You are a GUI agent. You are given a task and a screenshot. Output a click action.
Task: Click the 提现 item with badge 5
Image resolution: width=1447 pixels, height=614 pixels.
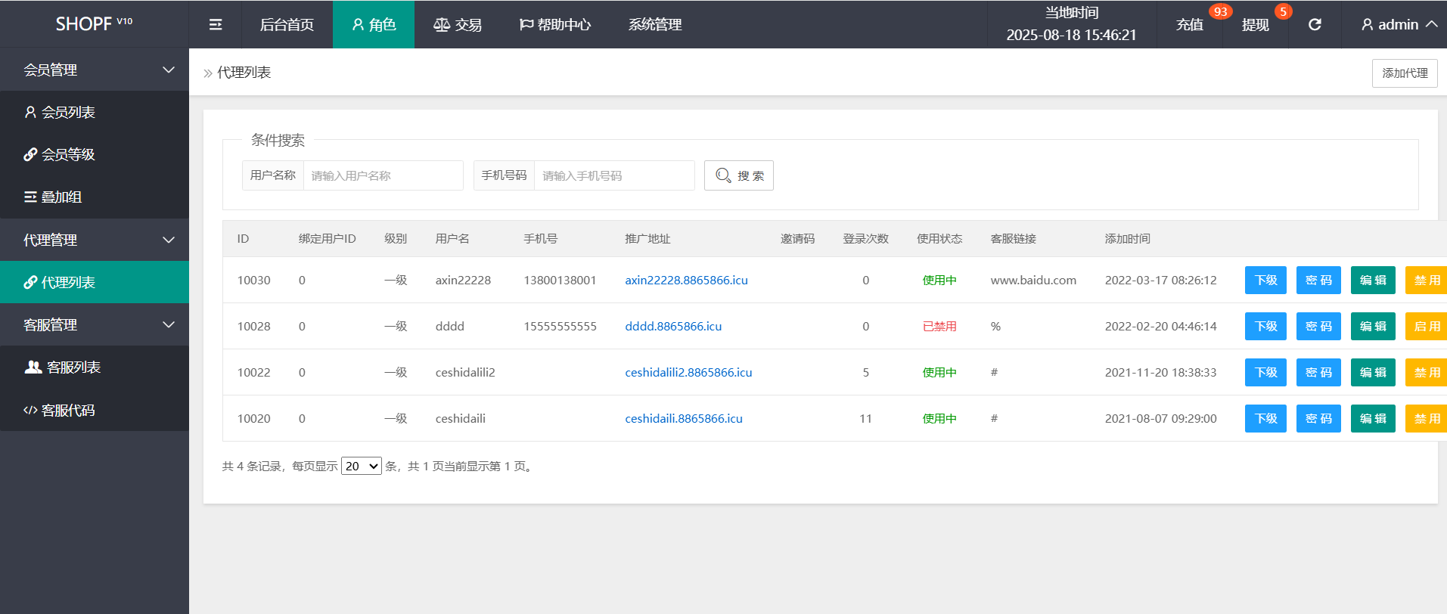pyautogui.click(x=1255, y=25)
